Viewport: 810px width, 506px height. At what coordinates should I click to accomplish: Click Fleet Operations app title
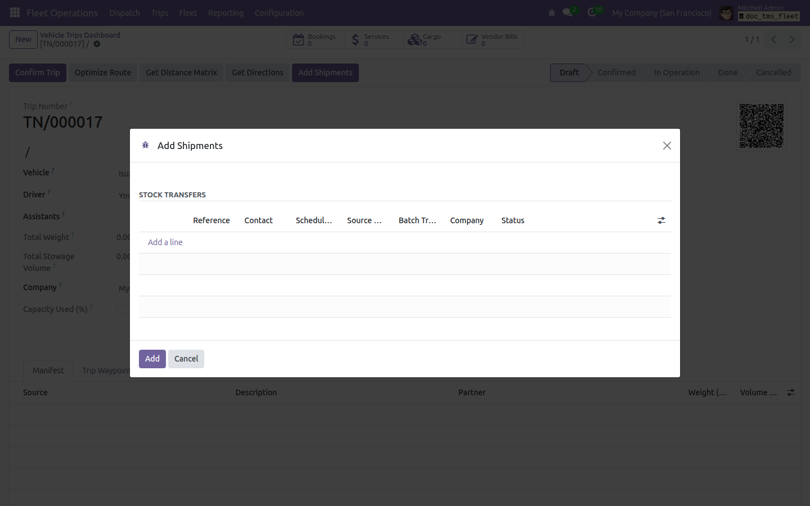[62, 13]
